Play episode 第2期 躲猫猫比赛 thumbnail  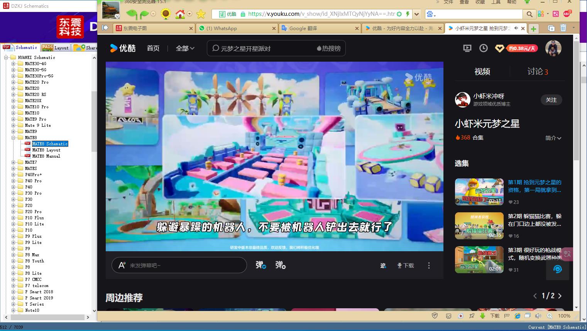coord(479,226)
